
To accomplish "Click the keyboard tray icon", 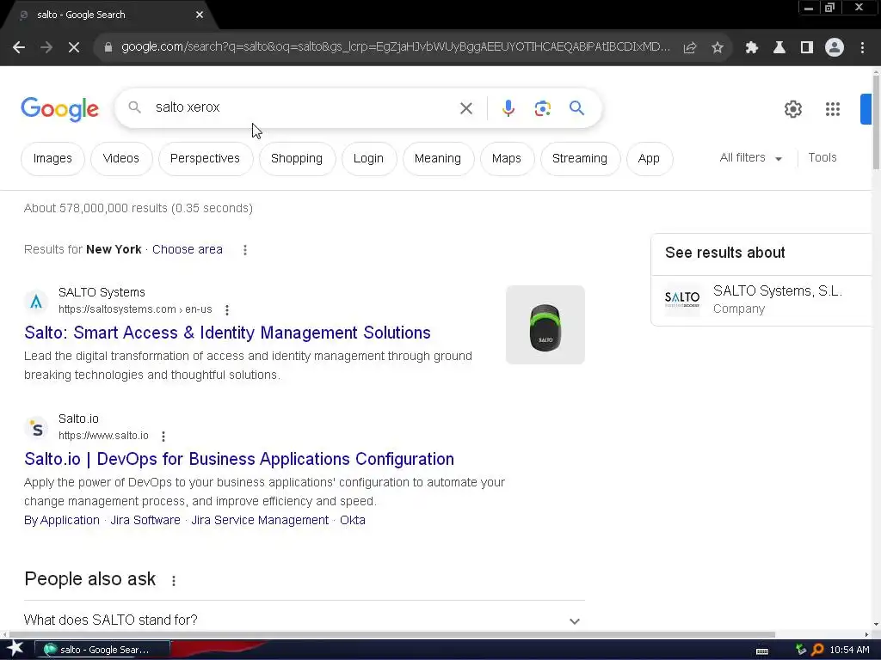I will click(x=762, y=651).
